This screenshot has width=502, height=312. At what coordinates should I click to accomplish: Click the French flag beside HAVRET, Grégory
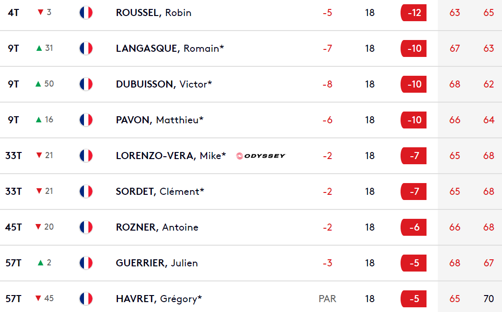tap(86, 299)
